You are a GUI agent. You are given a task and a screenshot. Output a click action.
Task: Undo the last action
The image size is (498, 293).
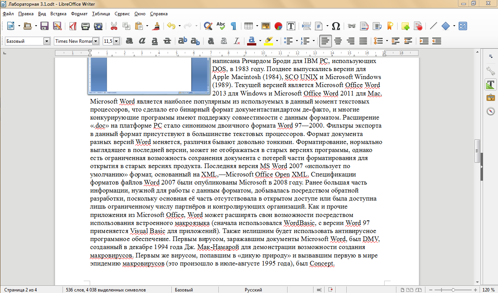click(171, 26)
